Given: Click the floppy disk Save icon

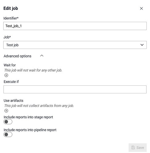Looking at the screenshot, I should (x=133, y=147).
